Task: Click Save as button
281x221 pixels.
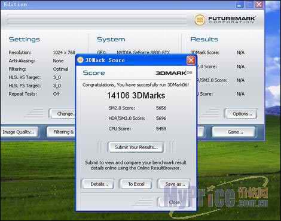Action: (x=174, y=184)
